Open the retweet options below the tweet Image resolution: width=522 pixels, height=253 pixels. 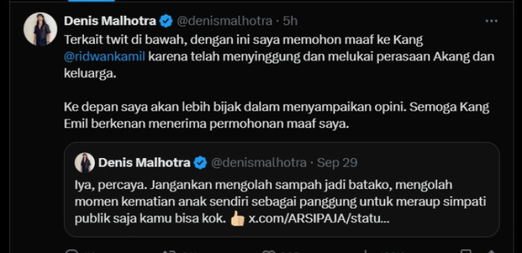pos(166,250)
